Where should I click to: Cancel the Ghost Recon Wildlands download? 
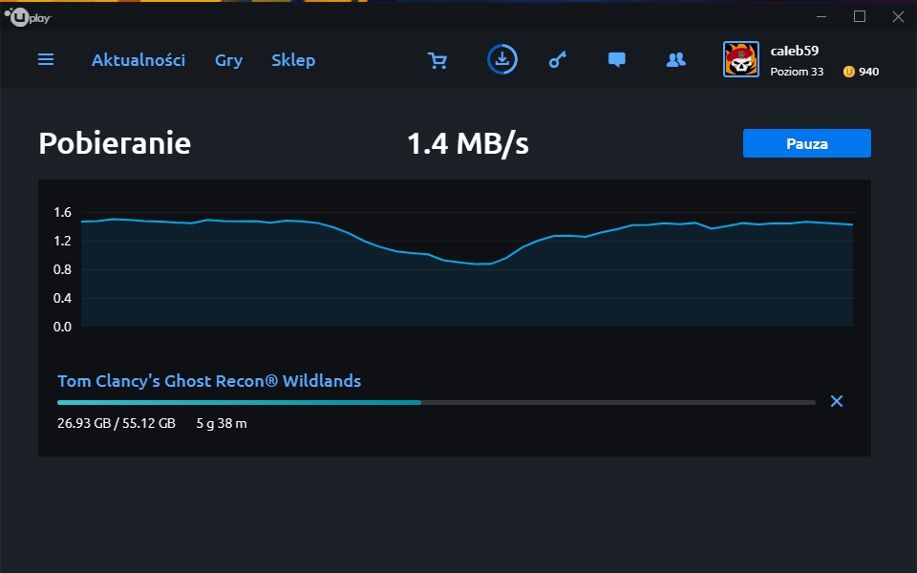pyautogui.click(x=837, y=401)
